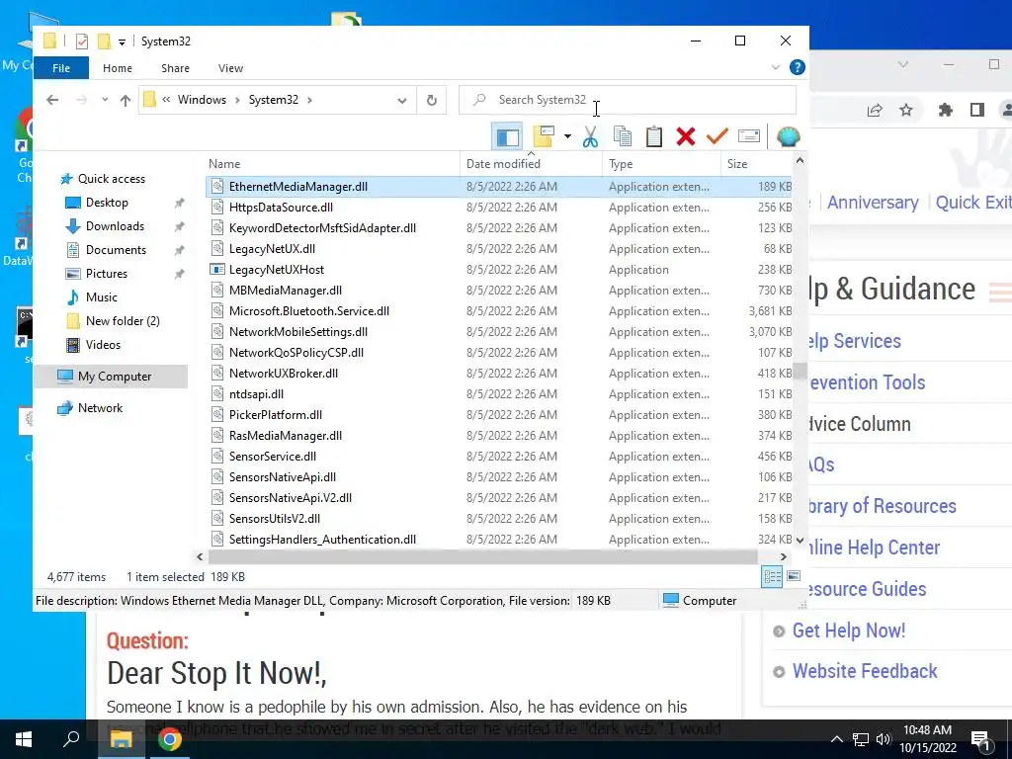
Task: Open Videos in the navigation pane
Action: click(x=103, y=345)
